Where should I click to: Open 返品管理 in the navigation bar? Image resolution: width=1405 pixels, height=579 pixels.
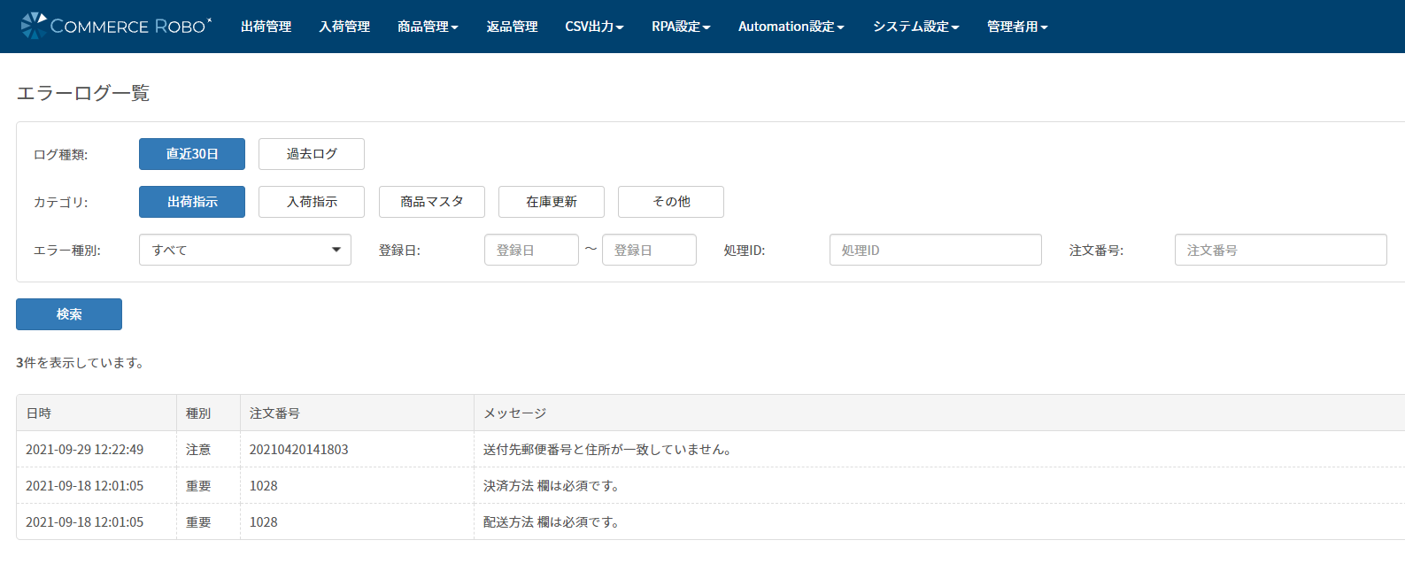click(x=512, y=27)
